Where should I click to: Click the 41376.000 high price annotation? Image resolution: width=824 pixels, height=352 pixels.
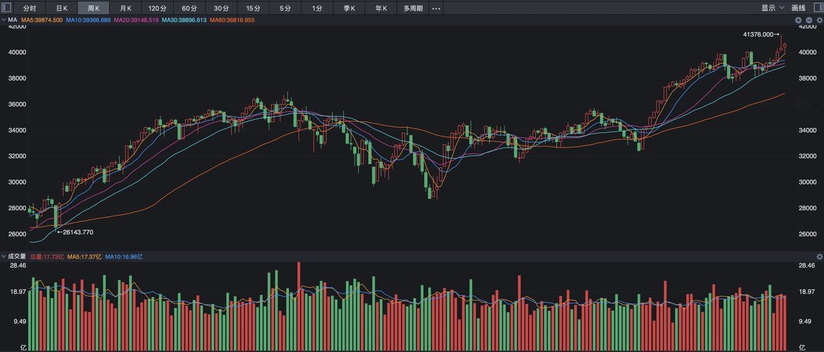click(761, 34)
